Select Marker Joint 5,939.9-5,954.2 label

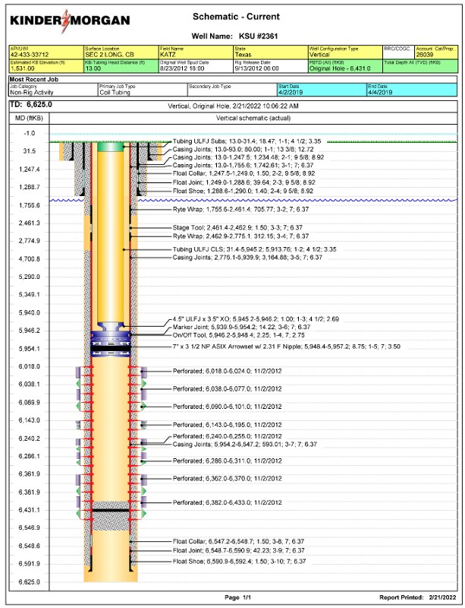click(x=241, y=328)
